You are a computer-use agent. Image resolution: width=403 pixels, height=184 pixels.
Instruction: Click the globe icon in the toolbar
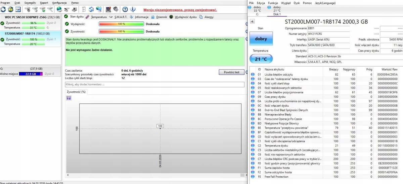click(x=59, y=9)
